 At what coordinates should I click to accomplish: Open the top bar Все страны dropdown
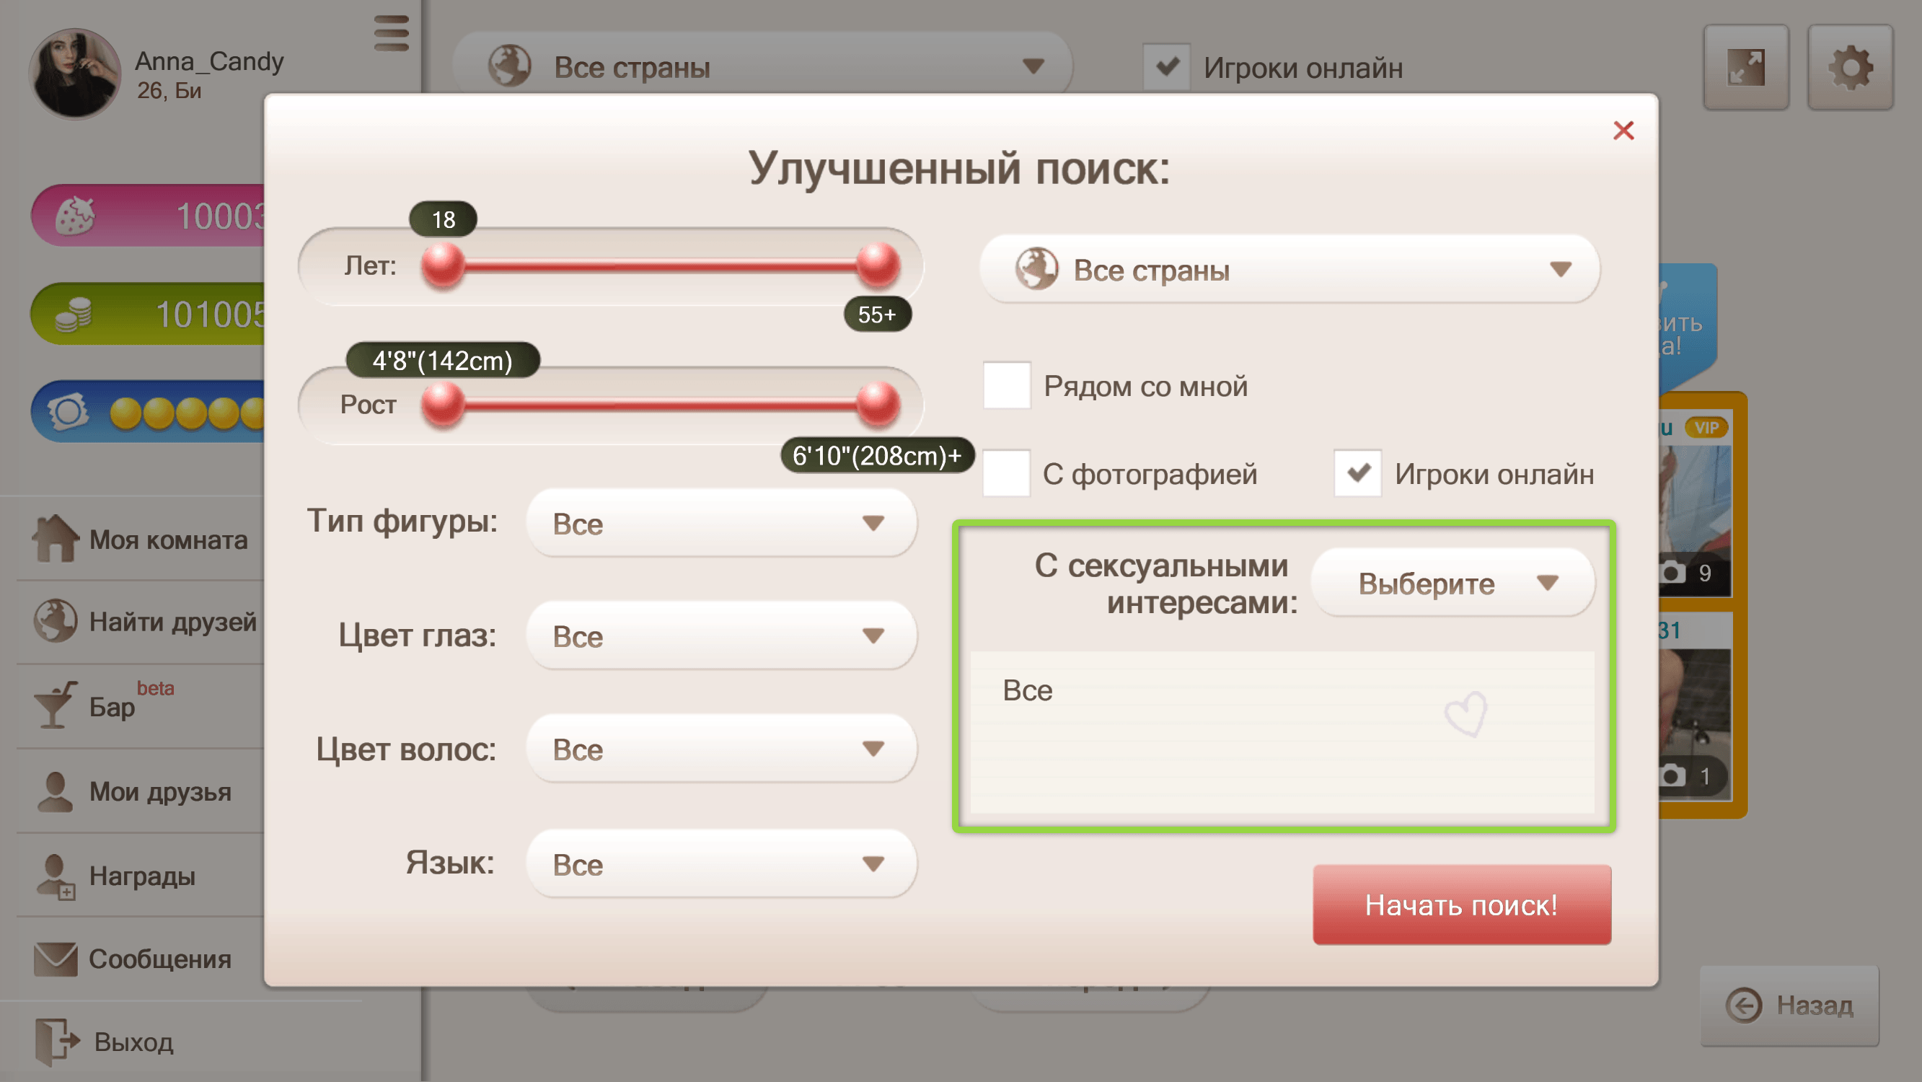(762, 66)
